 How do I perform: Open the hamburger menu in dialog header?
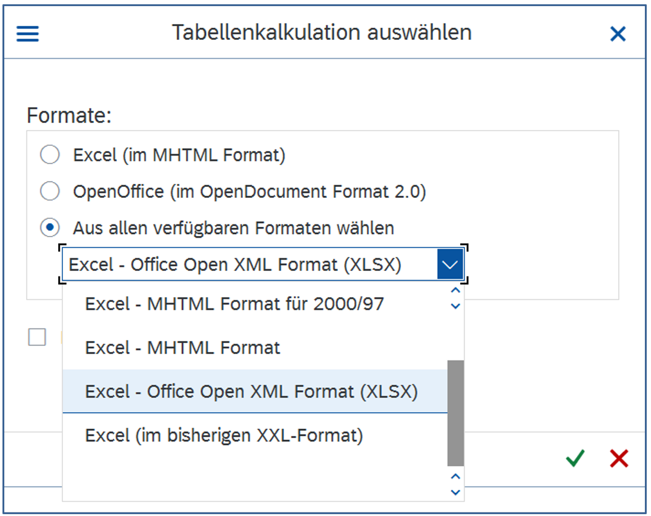27,33
